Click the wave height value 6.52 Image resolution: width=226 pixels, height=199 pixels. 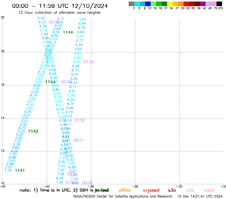coord(41,18)
